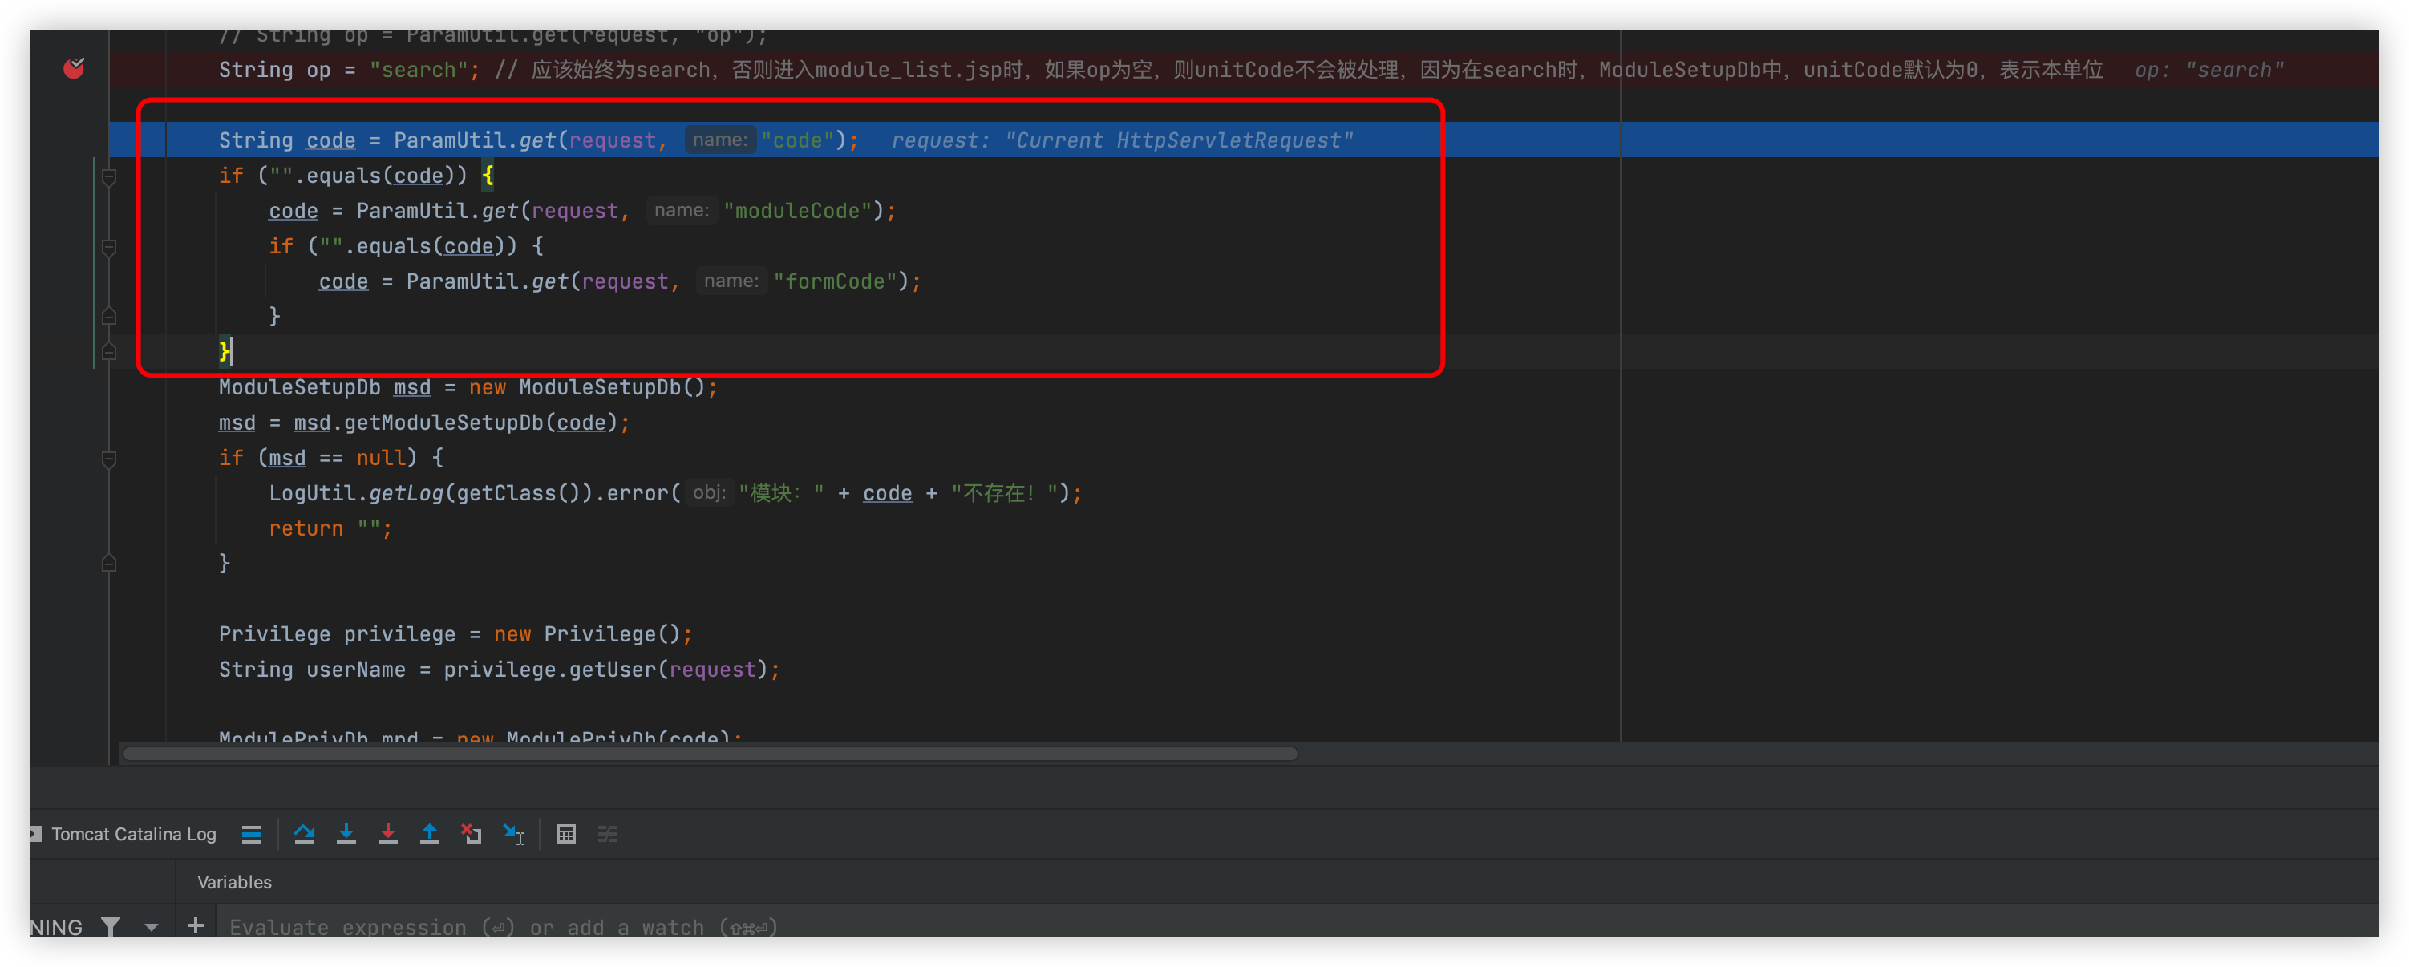This screenshot has height=967, width=2409.
Task: Click the Run to Cursor icon
Action: [x=513, y=833]
